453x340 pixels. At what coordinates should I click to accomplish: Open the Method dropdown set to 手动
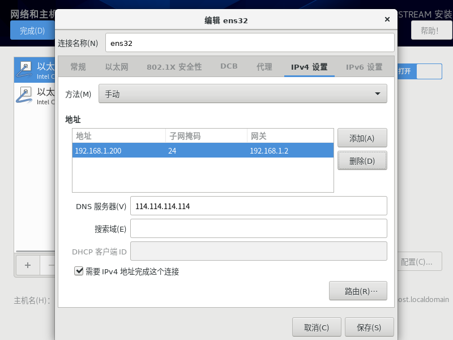(243, 93)
